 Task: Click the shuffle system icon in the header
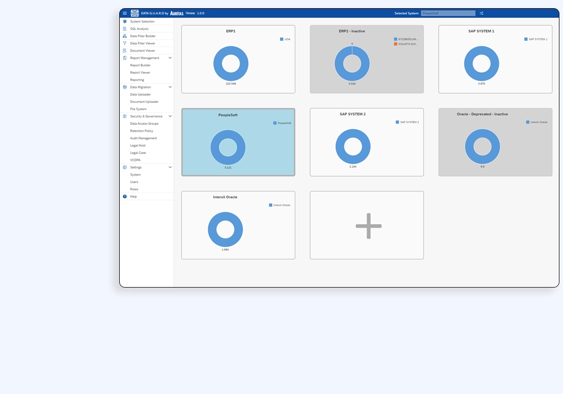click(x=481, y=13)
